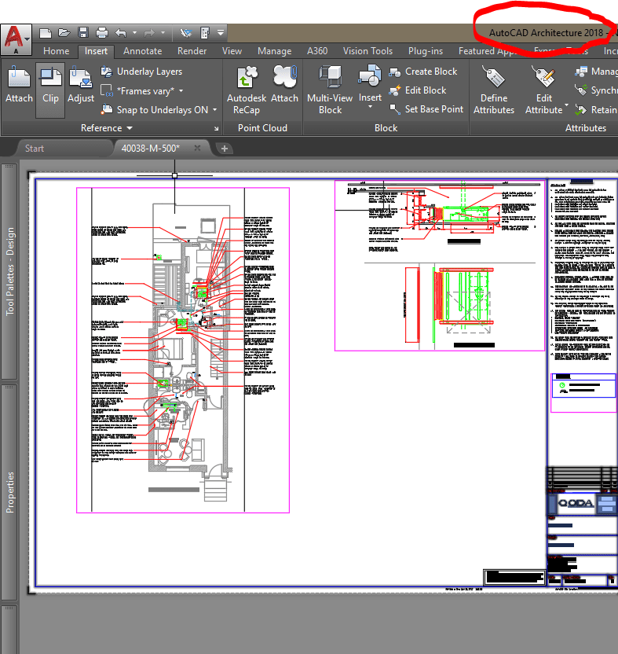Click the Plot printer icon

[x=101, y=33]
